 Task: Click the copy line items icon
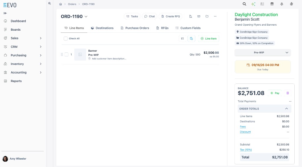tap(191, 39)
